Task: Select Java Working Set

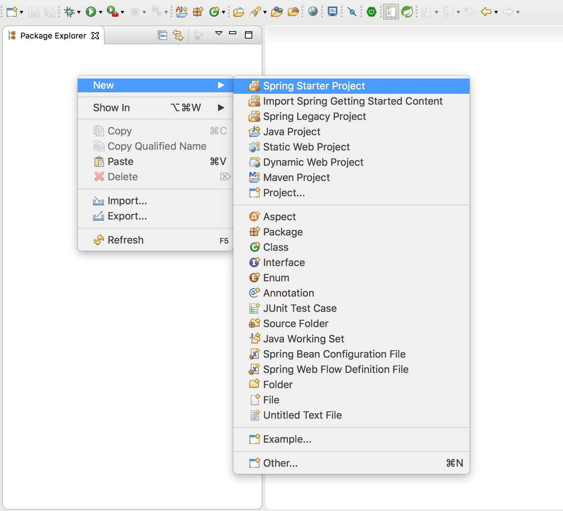Action: (x=351, y=339)
